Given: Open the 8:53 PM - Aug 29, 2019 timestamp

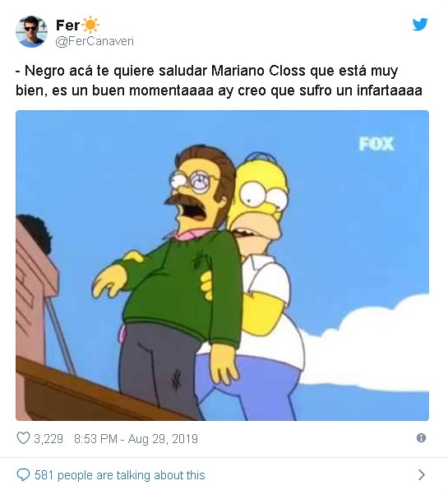Looking at the screenshot, I should pos(136,439).
